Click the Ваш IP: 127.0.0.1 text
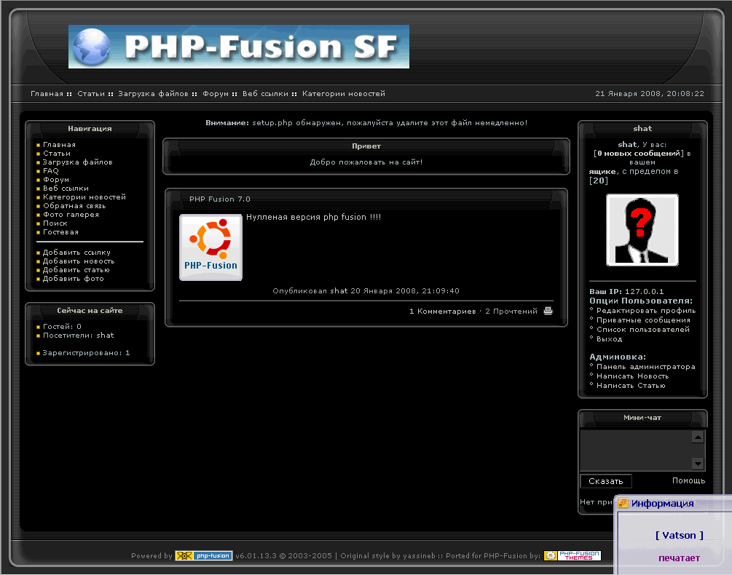 pyautogui.click(x=626, y=291)
